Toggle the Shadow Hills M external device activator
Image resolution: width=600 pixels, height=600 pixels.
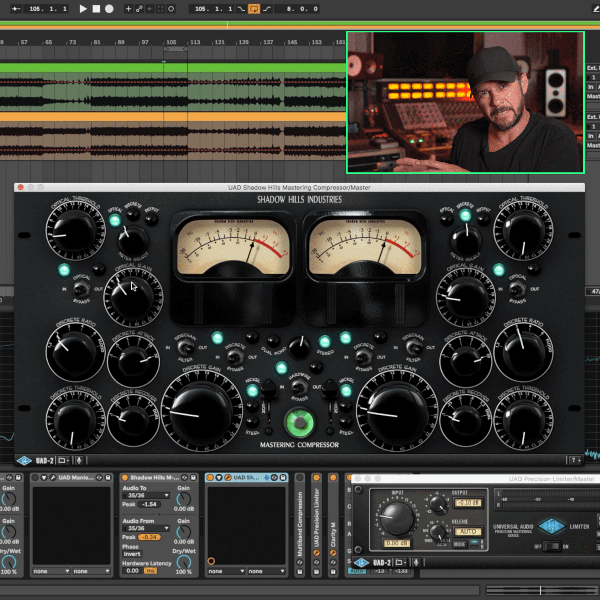pos(125,478)
